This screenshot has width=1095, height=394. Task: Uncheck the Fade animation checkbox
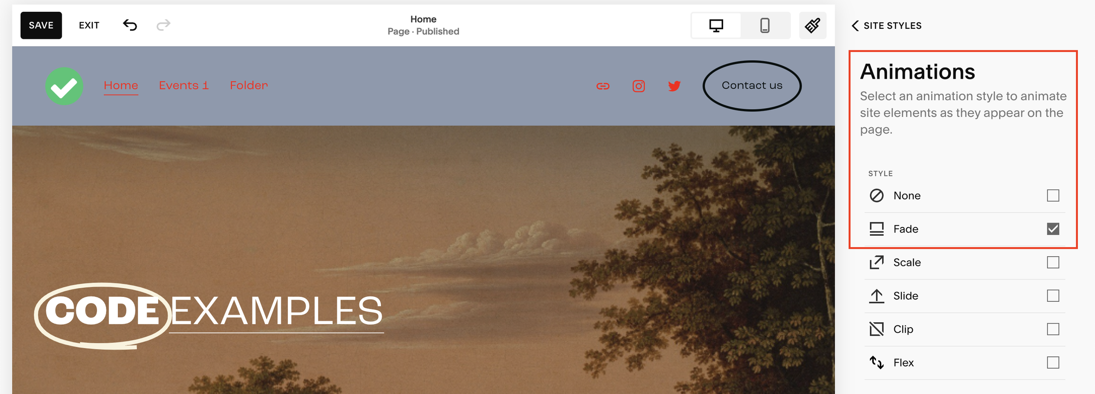(1053, 229)
